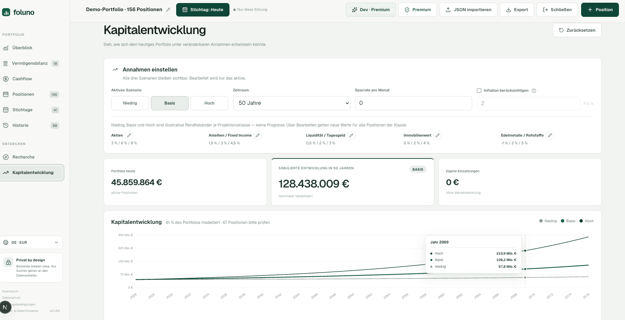Open Recherche in Entdecken
This screenshot has height=320, width=625.
(32, 157)
